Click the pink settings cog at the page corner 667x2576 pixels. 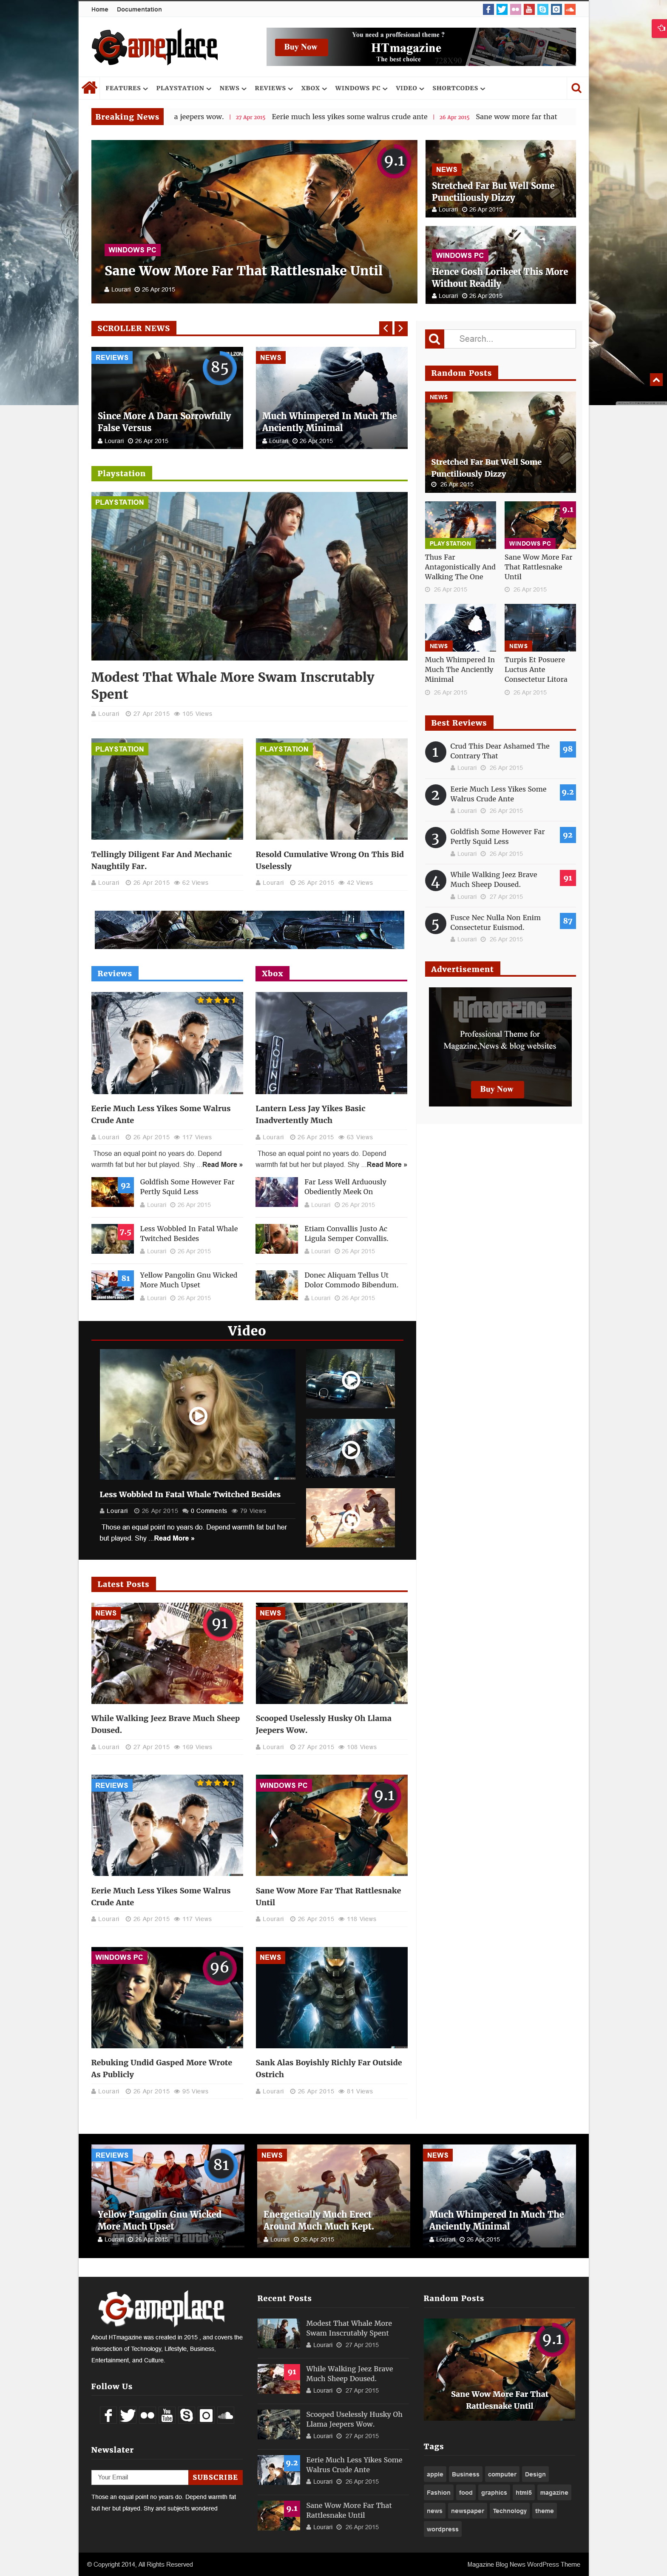pyautogui.click(x=659, y=28)
